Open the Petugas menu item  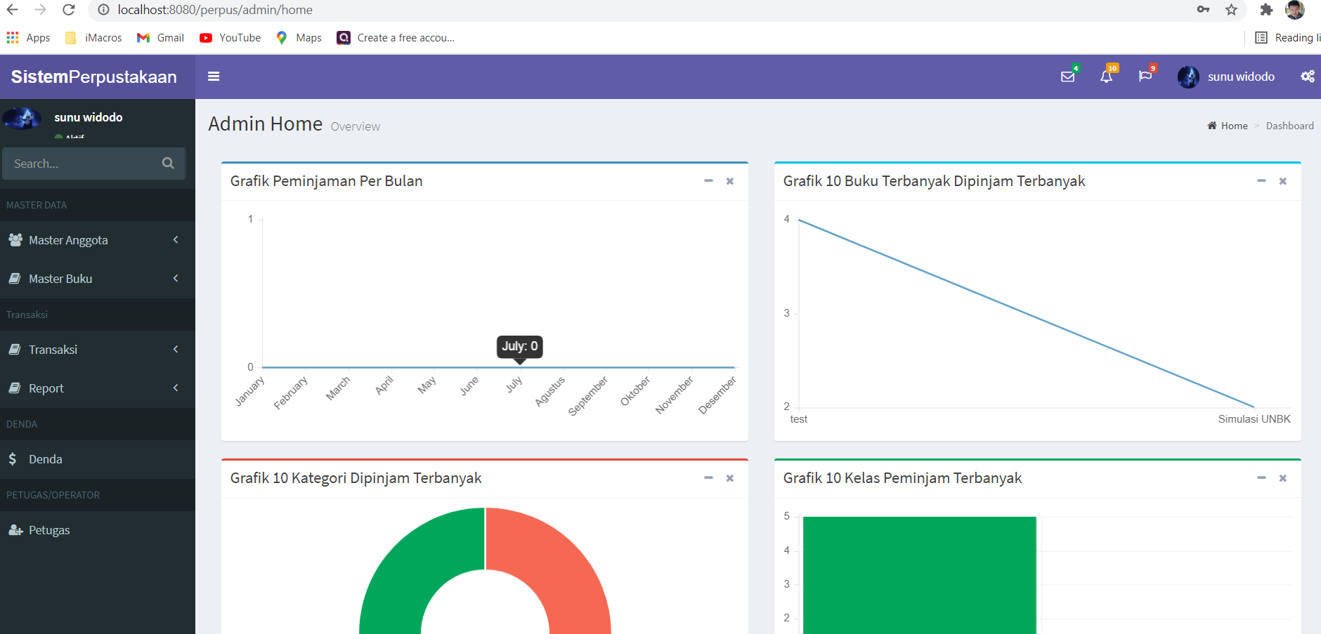coord(98,530)
